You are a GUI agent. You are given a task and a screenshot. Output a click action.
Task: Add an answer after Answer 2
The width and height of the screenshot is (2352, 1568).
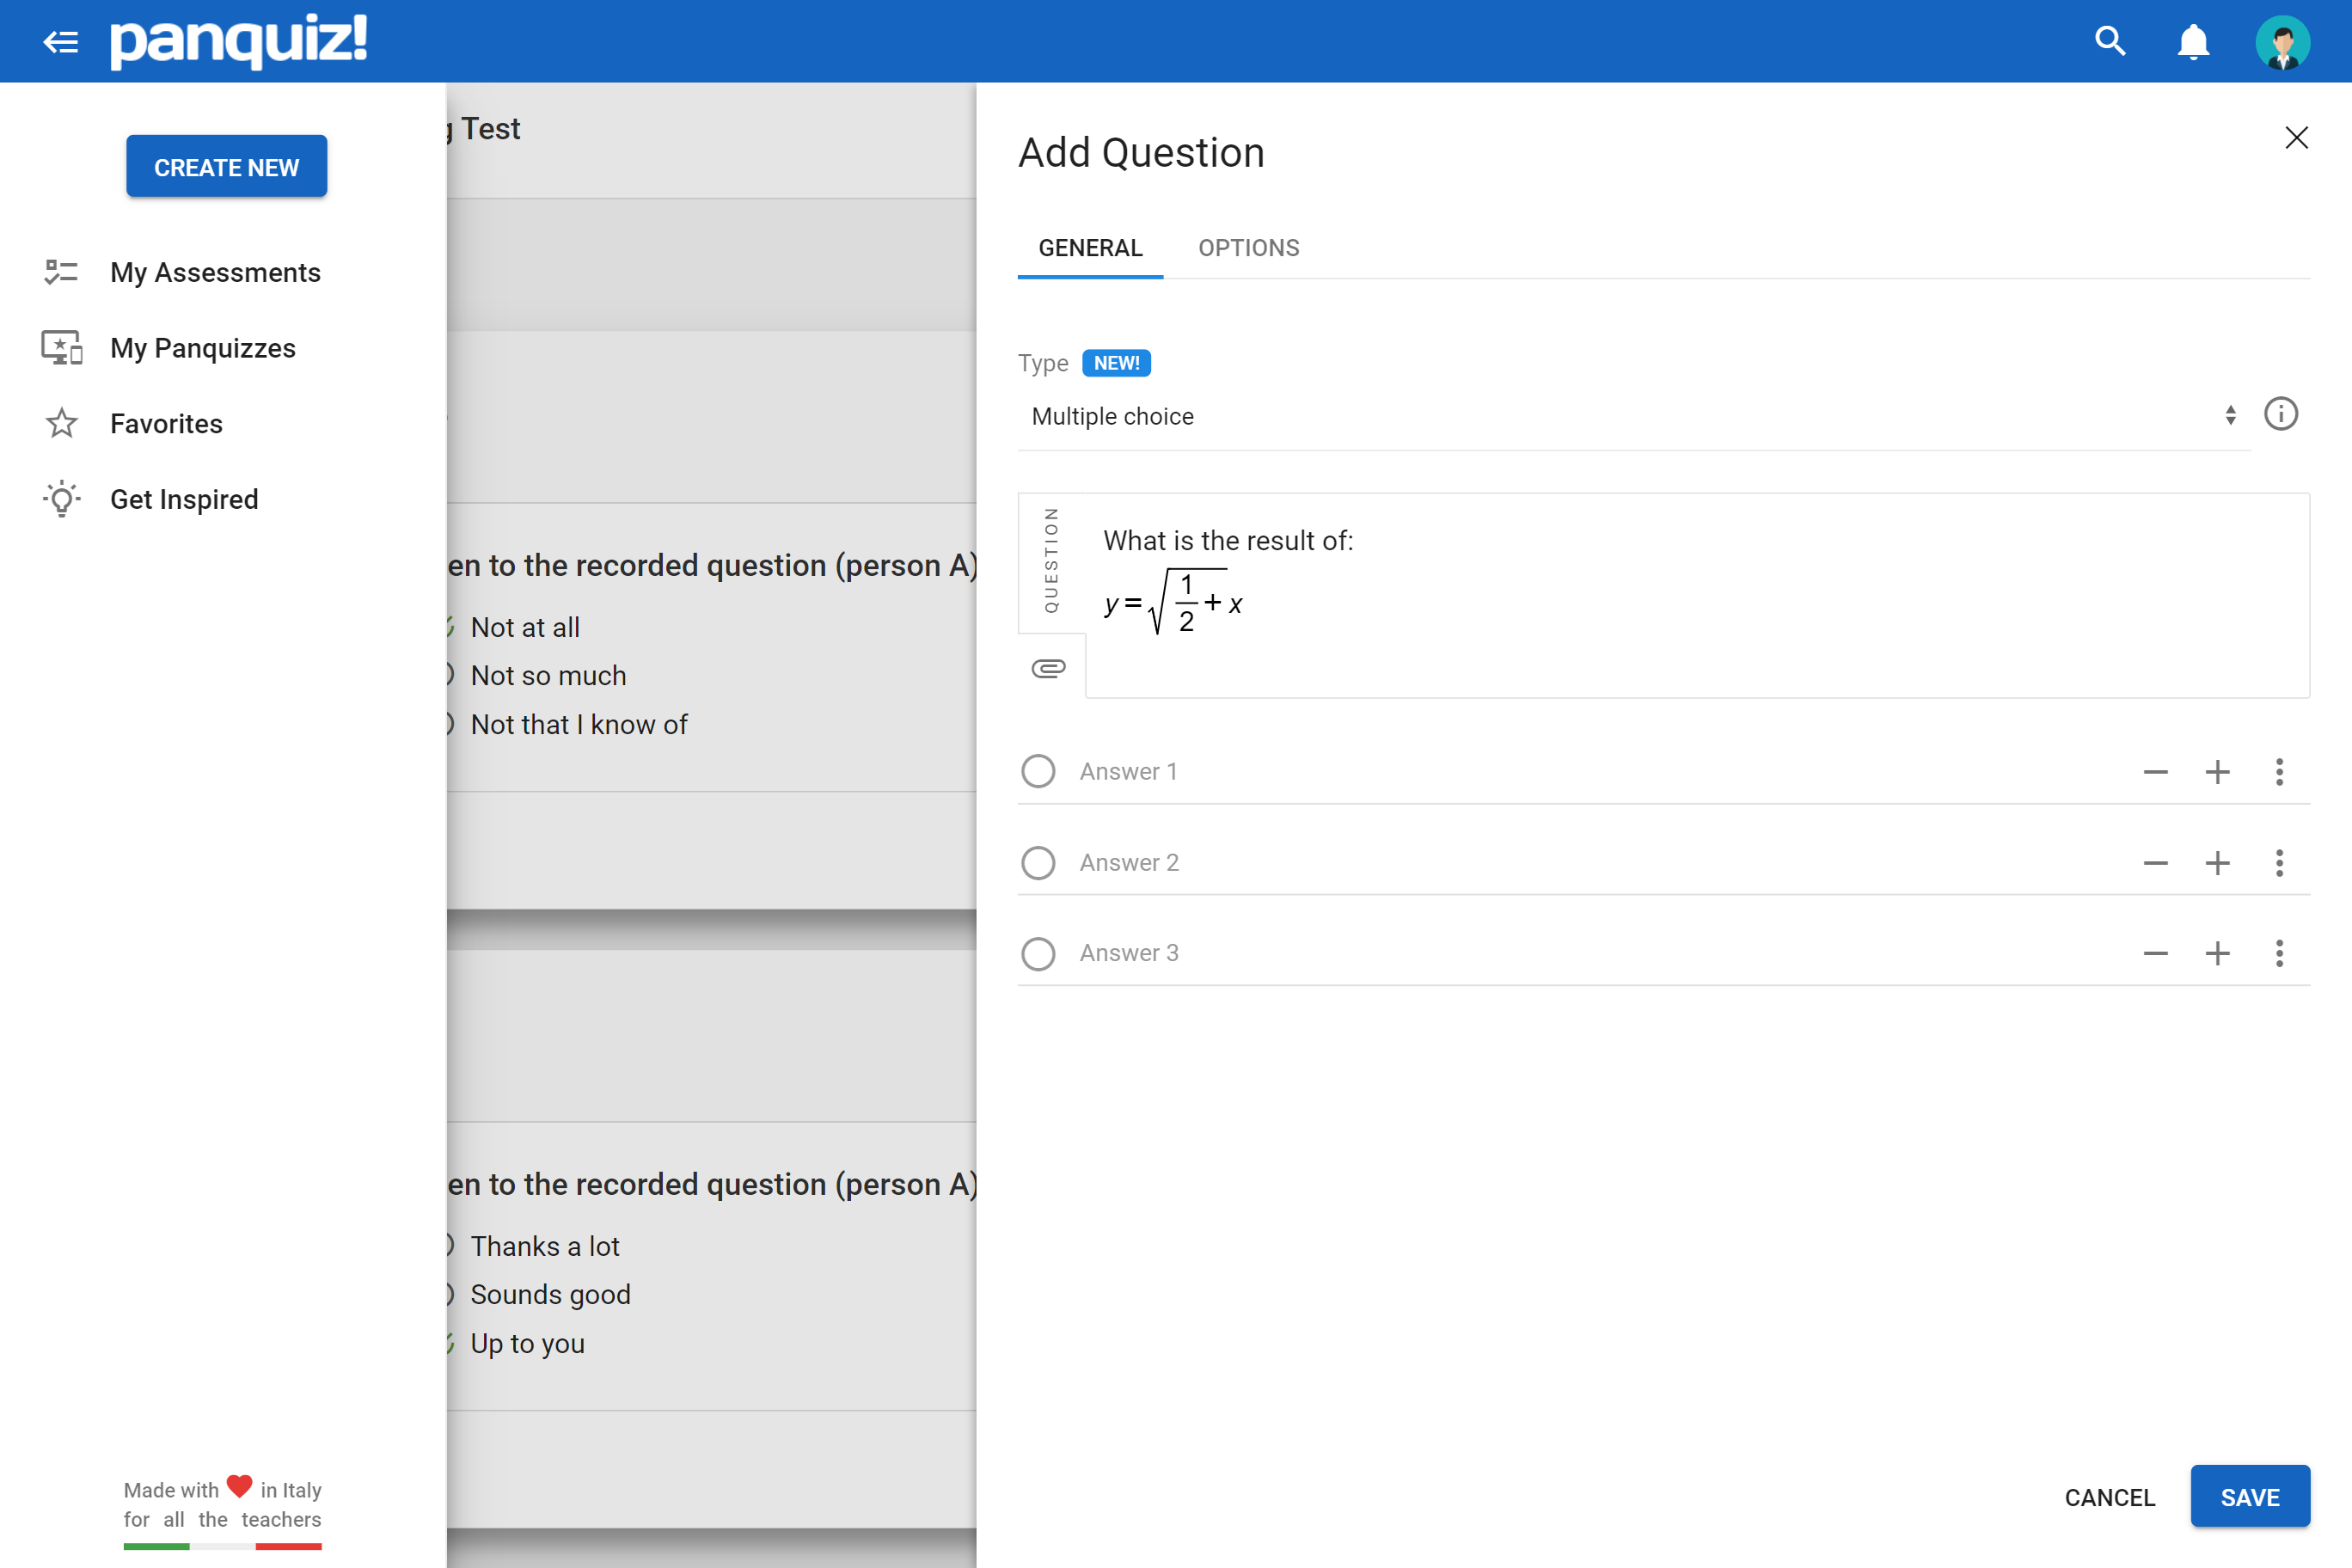[2217, 863]
